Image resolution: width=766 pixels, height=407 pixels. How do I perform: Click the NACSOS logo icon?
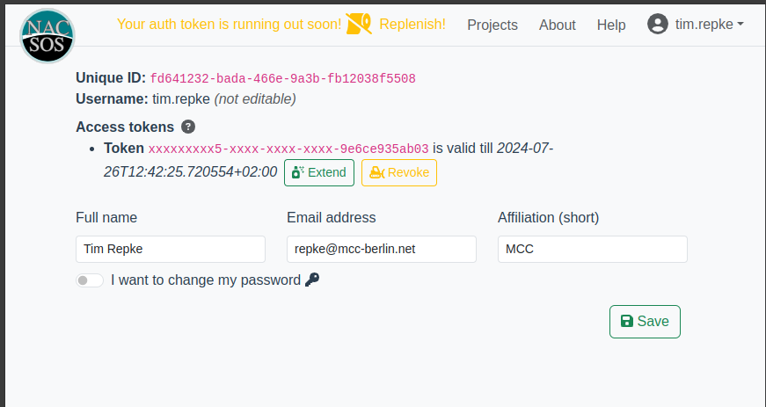click(x=47, y=35)
